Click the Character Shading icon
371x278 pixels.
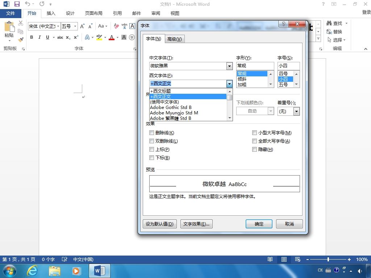[x=124, y=37]
